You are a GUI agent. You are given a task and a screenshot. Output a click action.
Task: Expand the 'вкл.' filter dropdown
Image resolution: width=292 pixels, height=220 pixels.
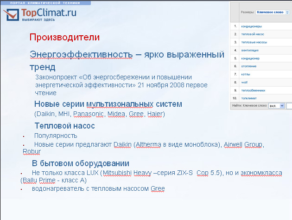coord(276,106)
